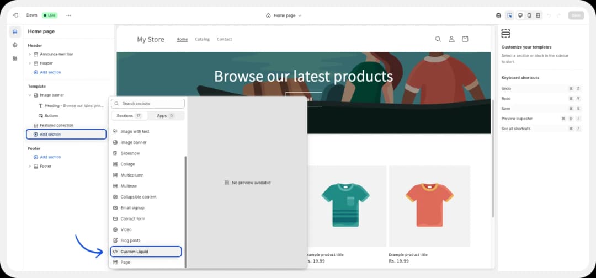Open App embeds icon in left rail
Viewport: 596px width, 278px height.
[x=15, y=58]
